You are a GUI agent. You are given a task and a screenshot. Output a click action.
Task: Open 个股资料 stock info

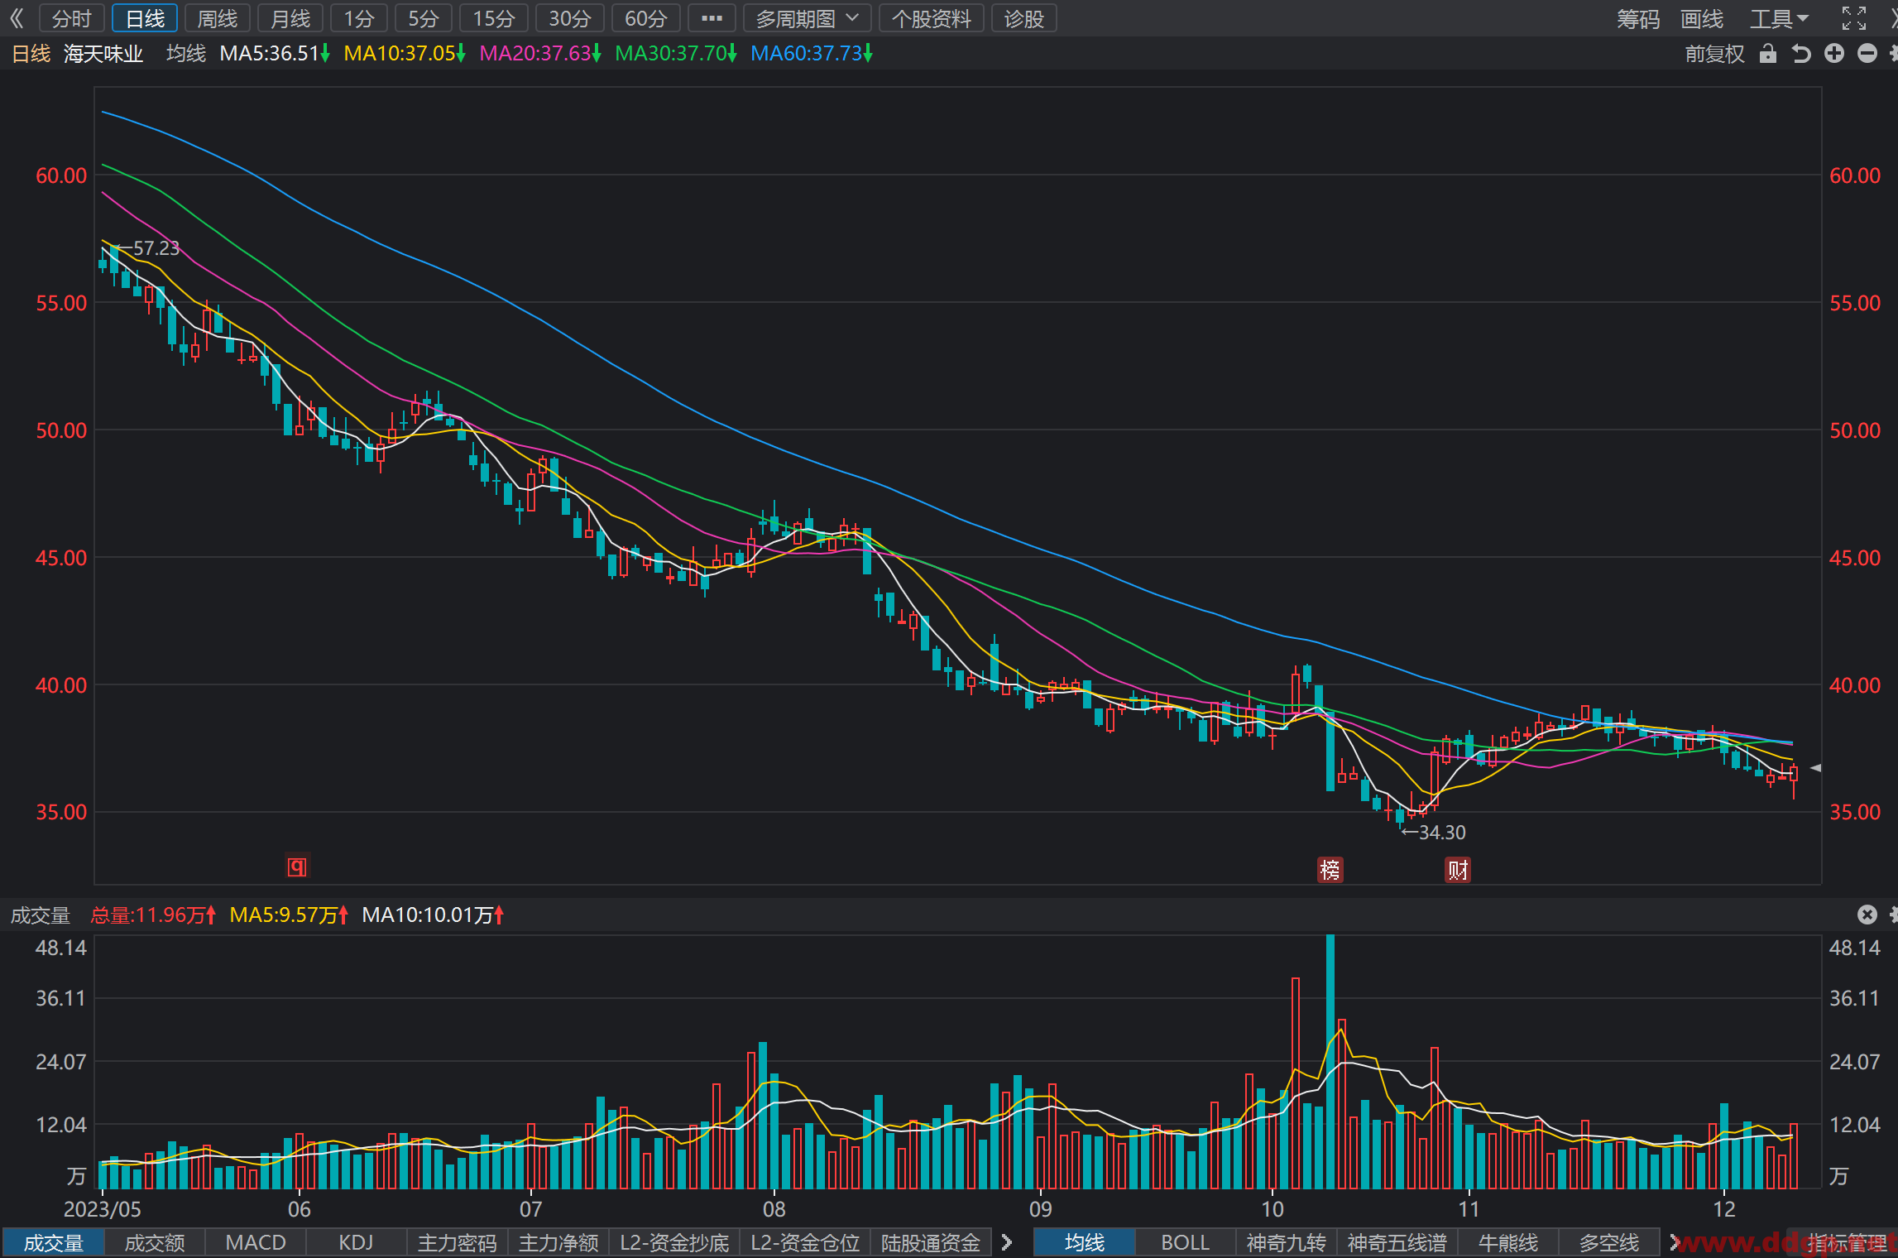(x=931, y=18)
